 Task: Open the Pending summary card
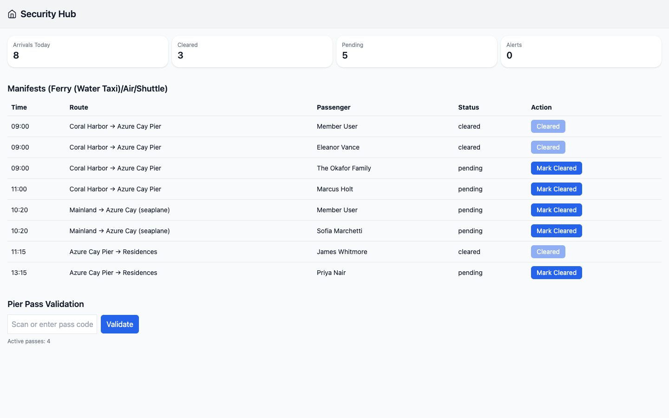(417, 52)
